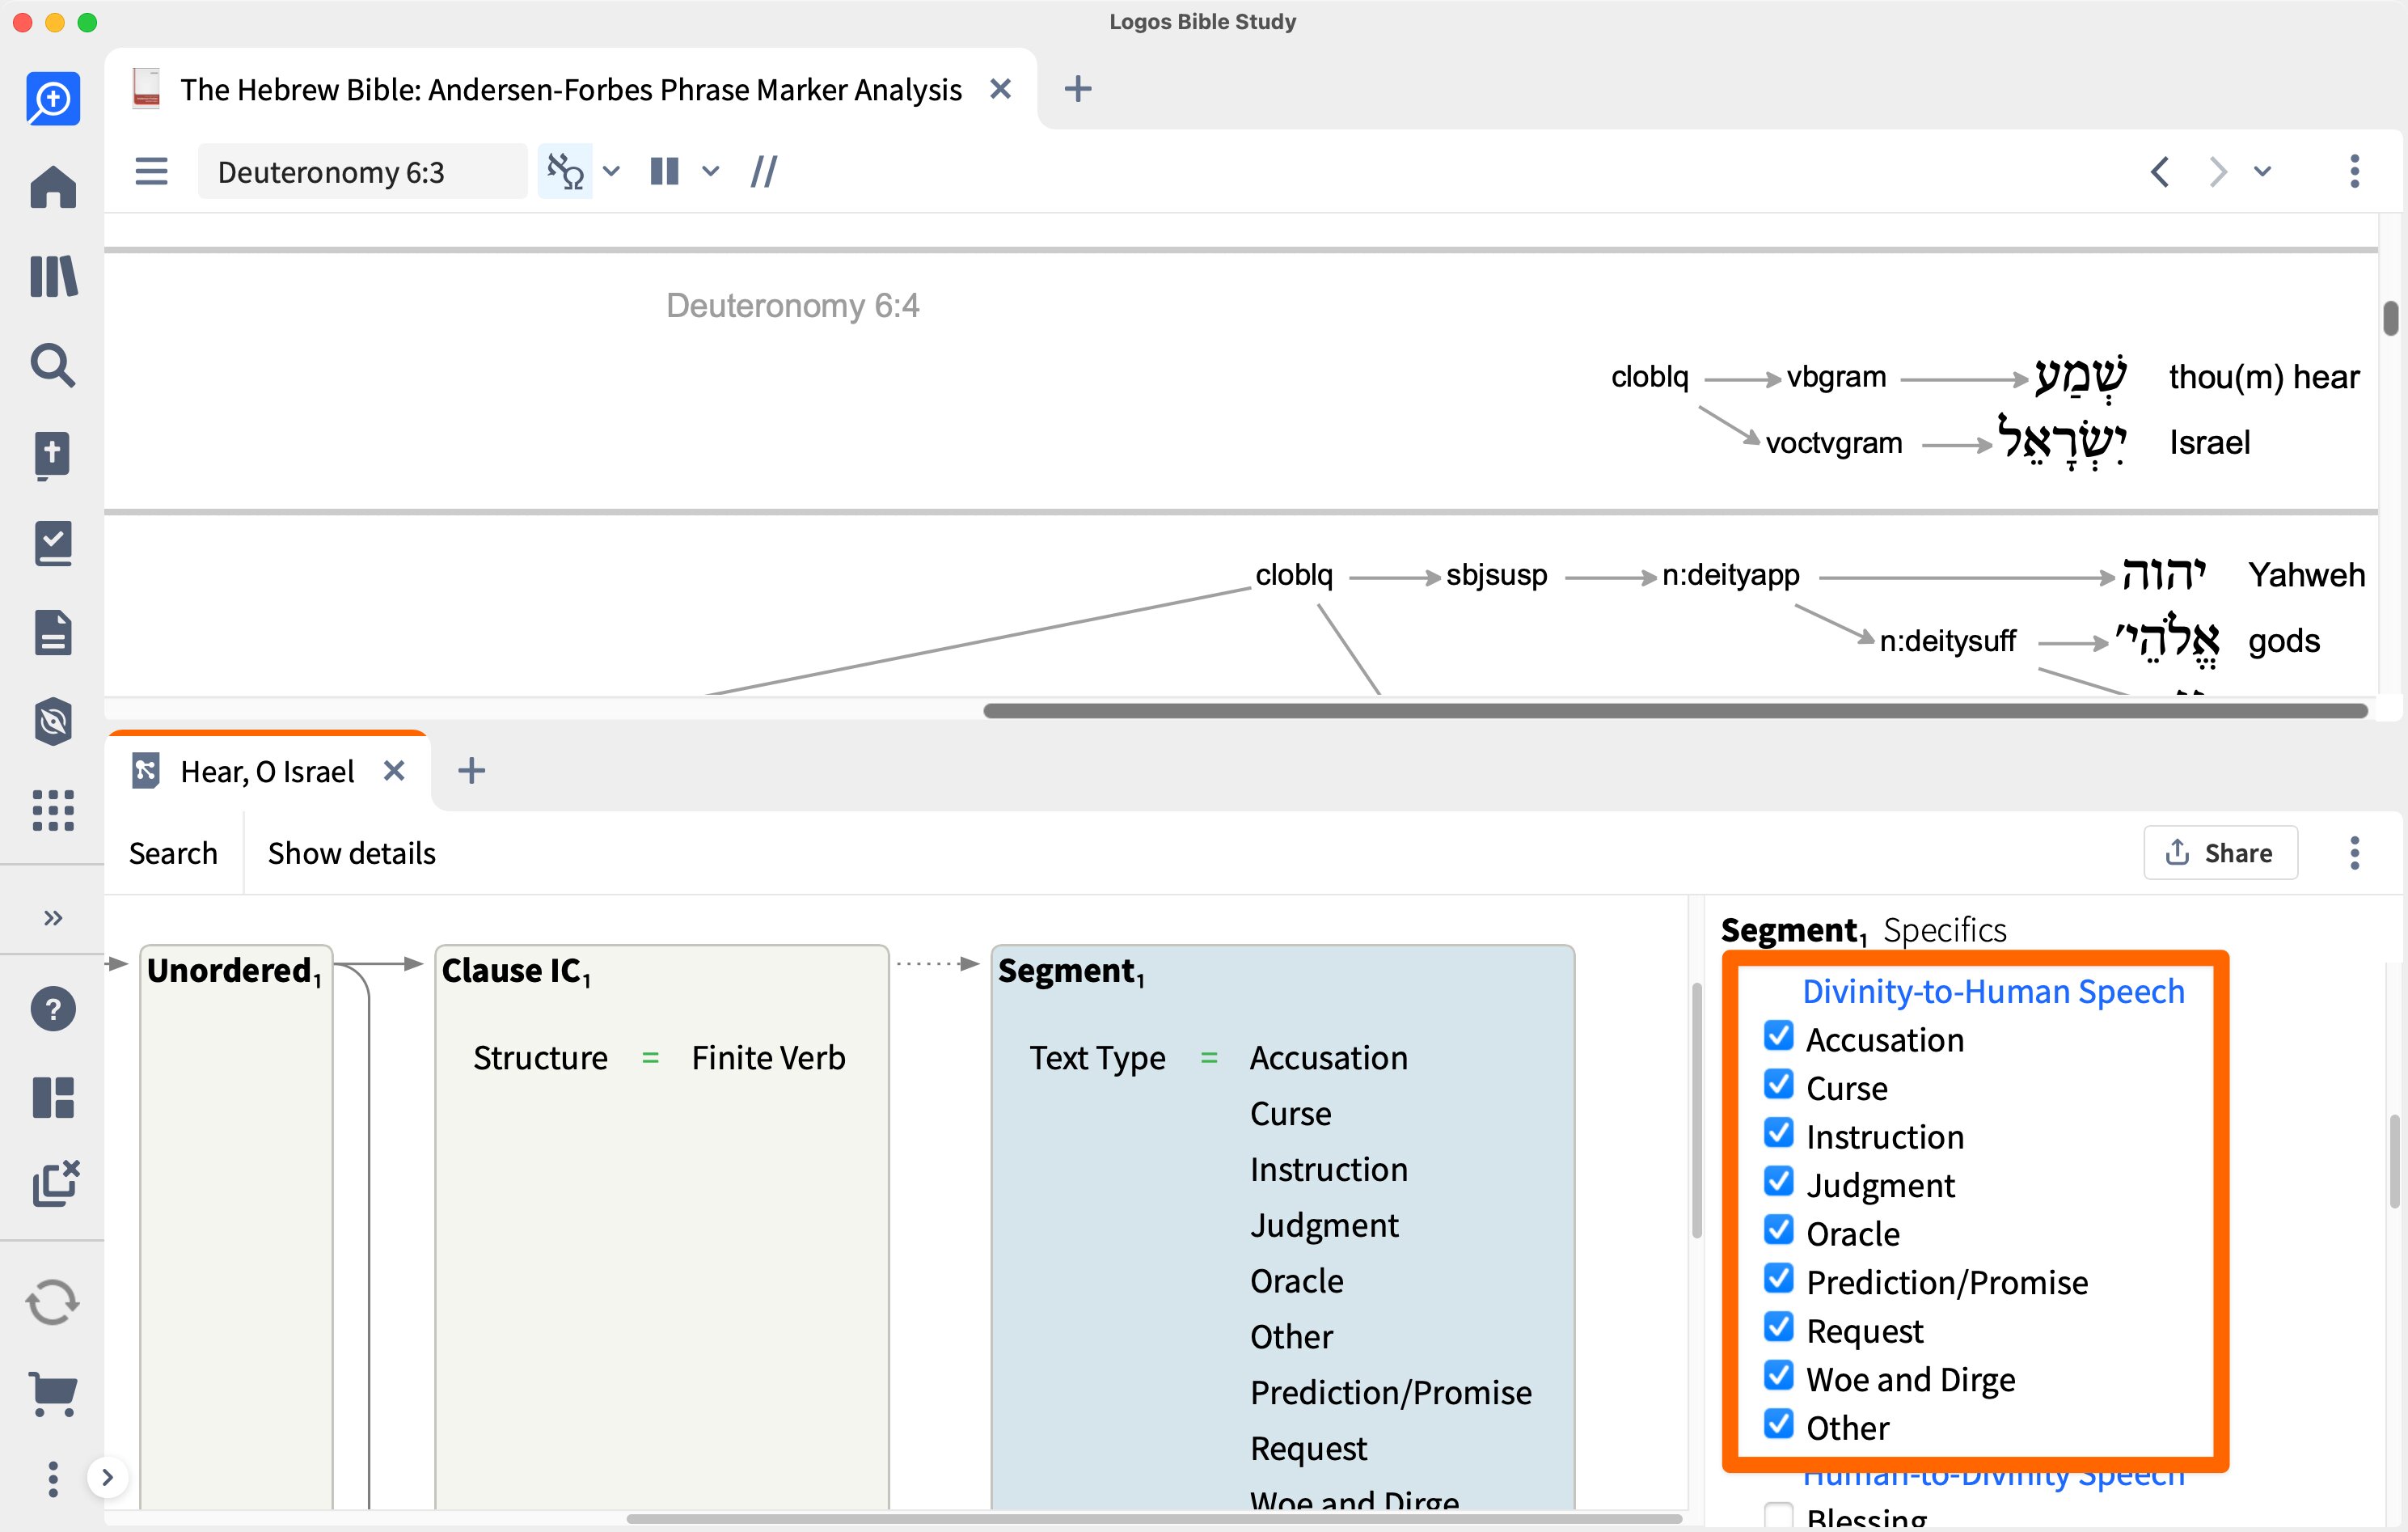Open the column view dropdown arrow

click(710, 171)
